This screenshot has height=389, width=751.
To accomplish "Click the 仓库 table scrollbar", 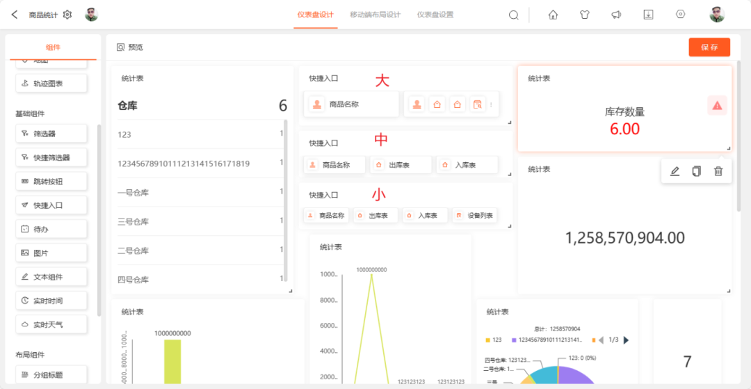I will [286, 200].
